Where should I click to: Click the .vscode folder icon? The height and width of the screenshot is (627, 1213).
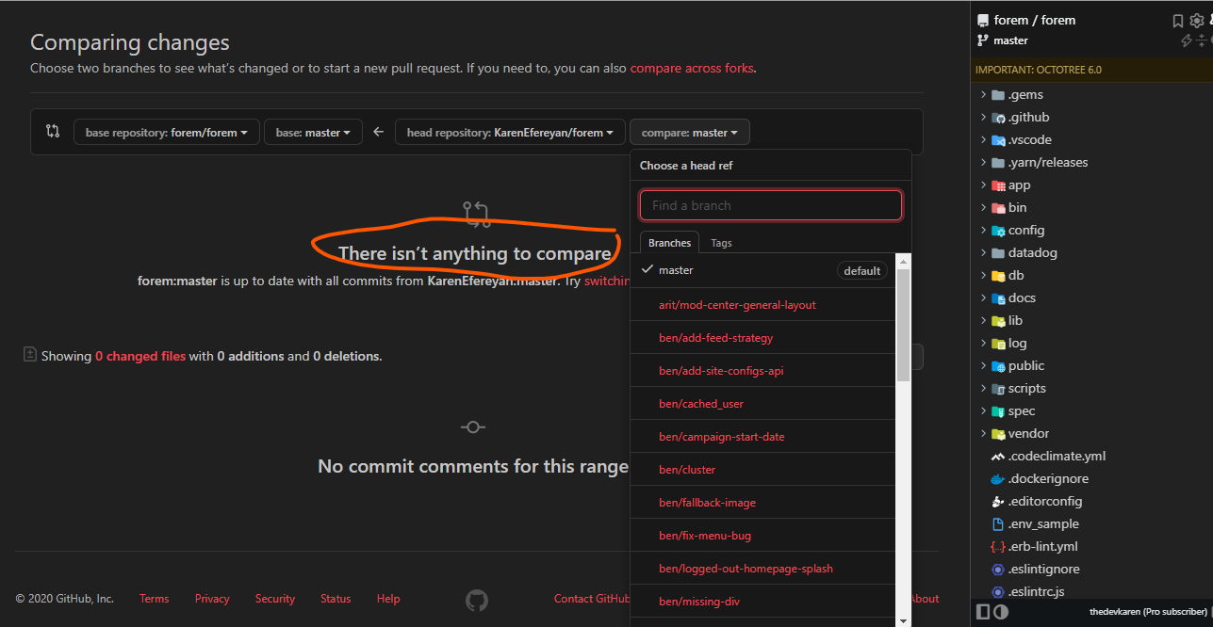[998, 140]
